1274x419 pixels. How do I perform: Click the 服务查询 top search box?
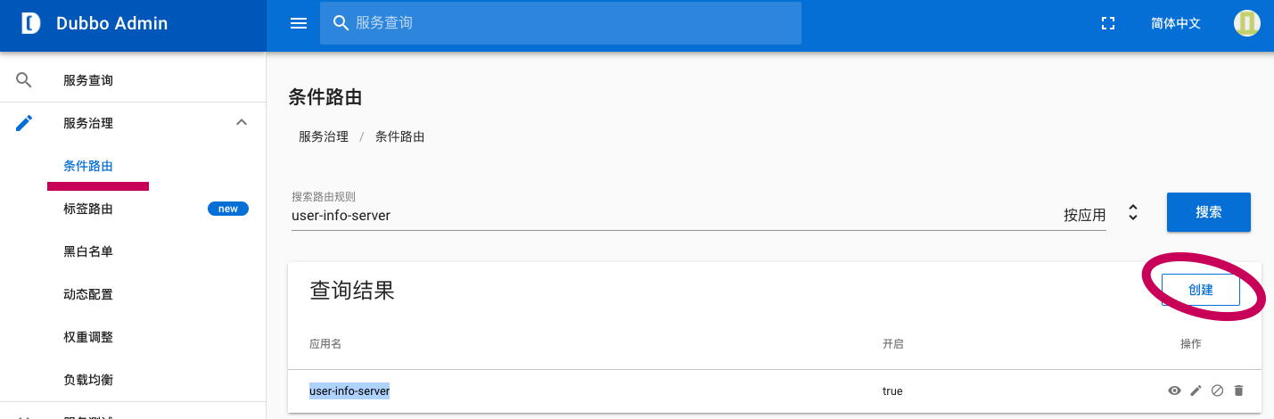click(x=571, y=24)
